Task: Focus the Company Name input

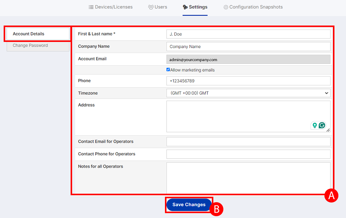Action: pyautogui.click(x=248, y=47)
